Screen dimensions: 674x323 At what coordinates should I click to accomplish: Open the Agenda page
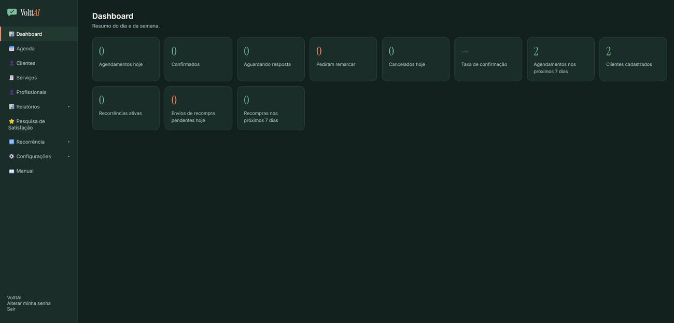tap(39, 49)
